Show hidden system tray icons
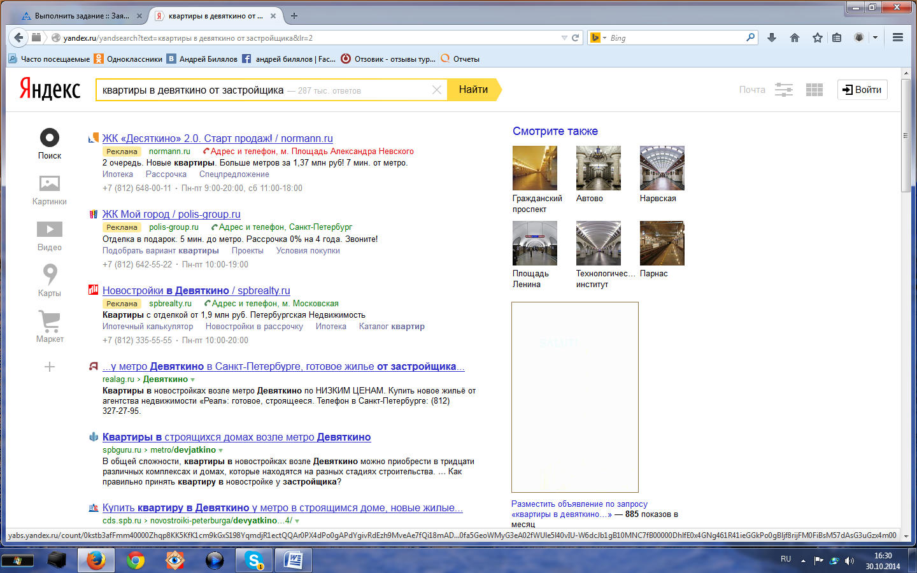 803,561
